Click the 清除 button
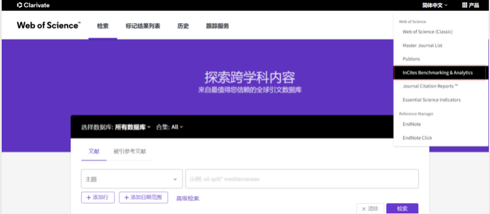Screen dimensions: 490x214 click(370, 209)
